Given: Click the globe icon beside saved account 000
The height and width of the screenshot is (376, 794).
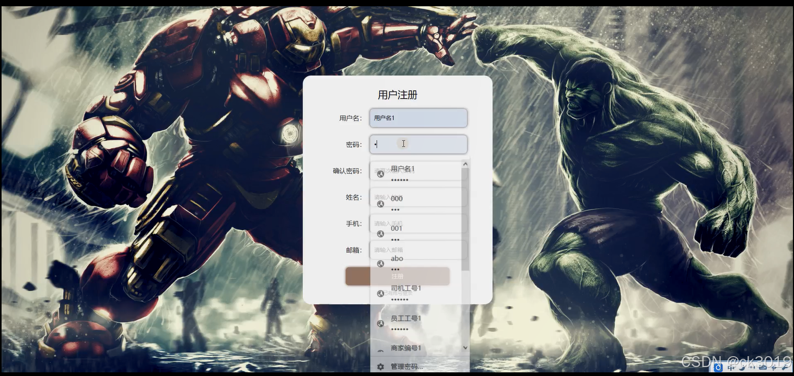Looking at the screenshot, I should (381, 204).
